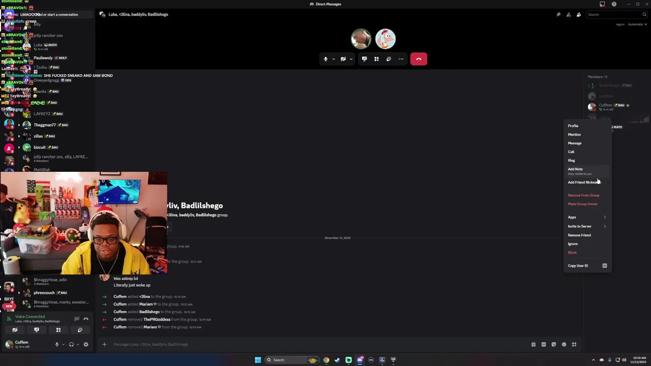
Task: Expand Invite to Server submenu
Action: click(x=587, y=226)
